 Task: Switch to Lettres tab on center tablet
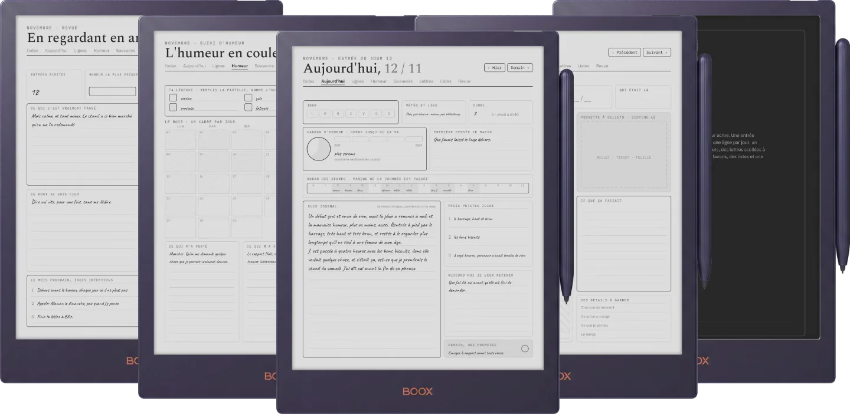pos(426,81)
